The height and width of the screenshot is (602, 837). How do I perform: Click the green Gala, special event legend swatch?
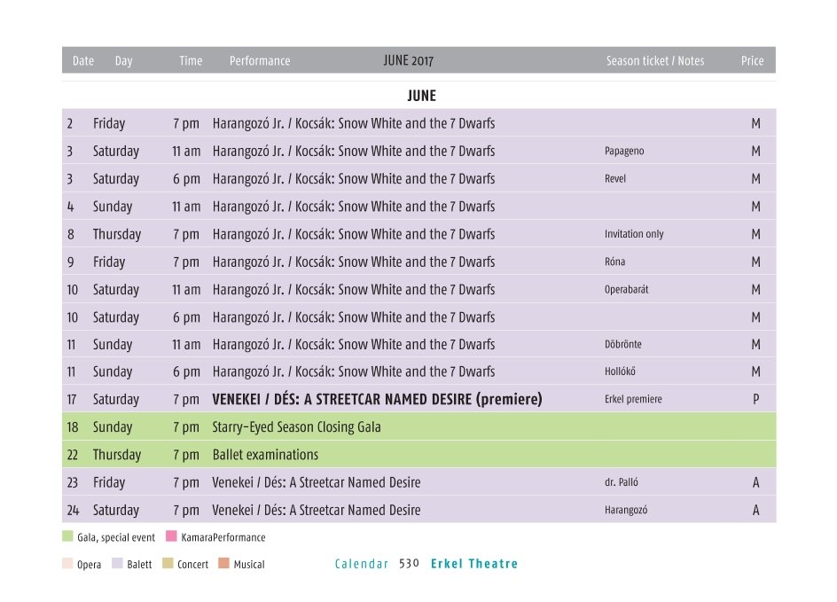[x=67, y=536]
